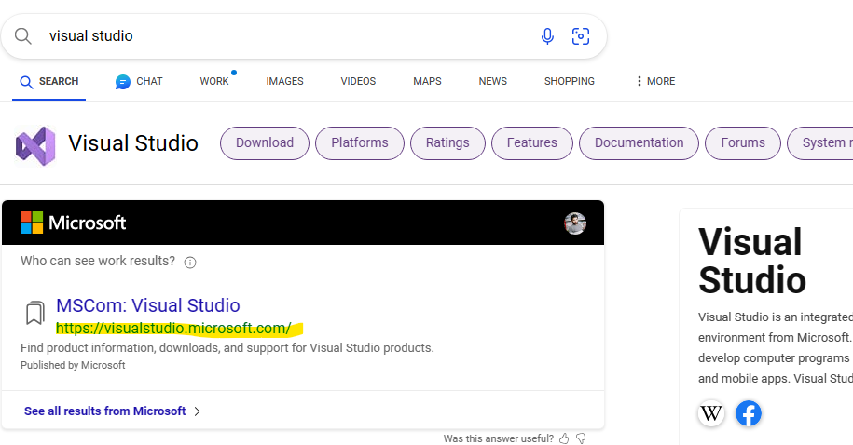Open the IMAGES tab
Viewport: 853px width, 445px height.
point(284,82)
